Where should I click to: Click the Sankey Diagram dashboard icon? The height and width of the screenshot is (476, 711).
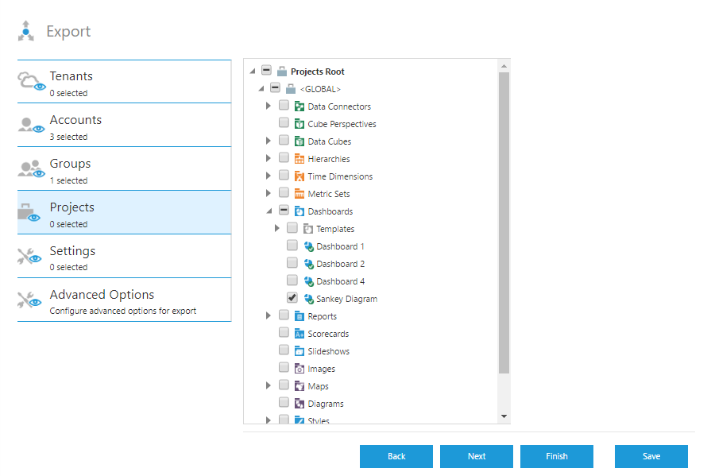tap(308, 299)
